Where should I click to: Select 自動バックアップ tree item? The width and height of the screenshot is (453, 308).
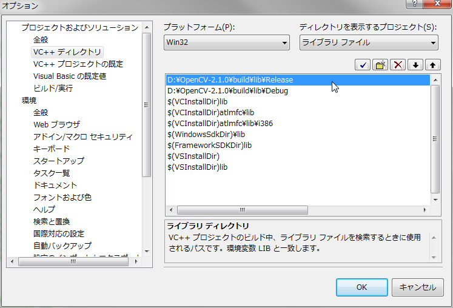(62, 246)
